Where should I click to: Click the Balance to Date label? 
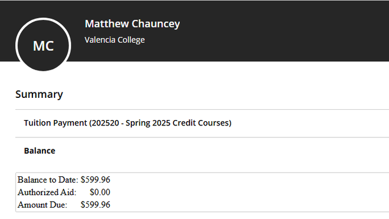pos(48,180)
